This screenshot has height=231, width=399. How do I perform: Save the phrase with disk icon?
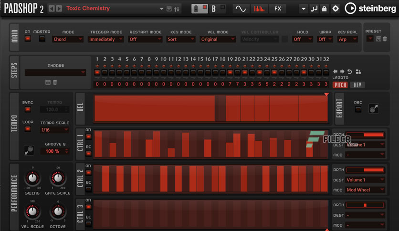48,82
